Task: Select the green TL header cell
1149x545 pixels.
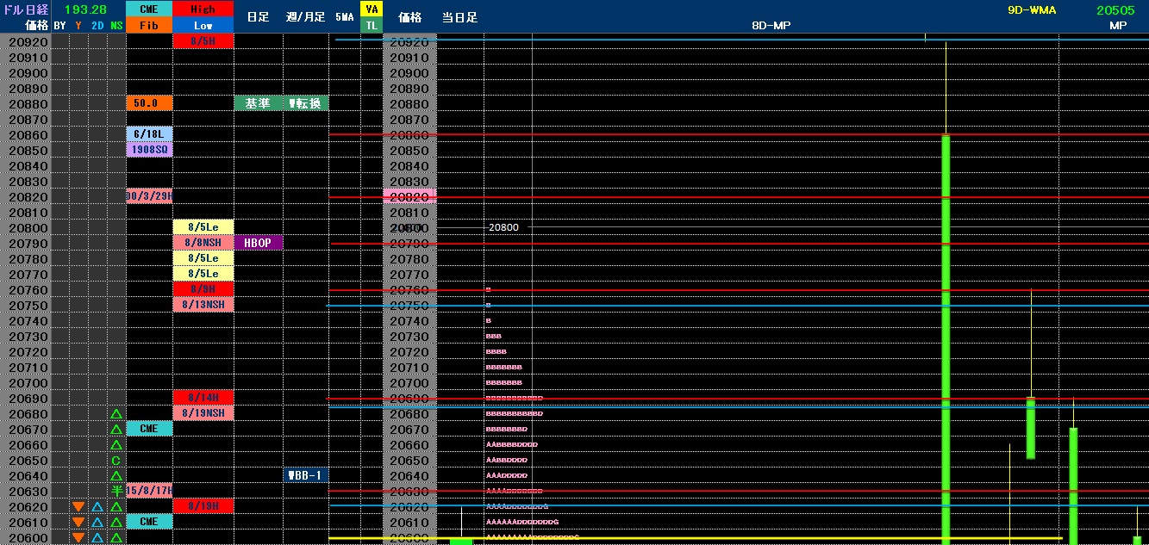Action: (372, 26)
